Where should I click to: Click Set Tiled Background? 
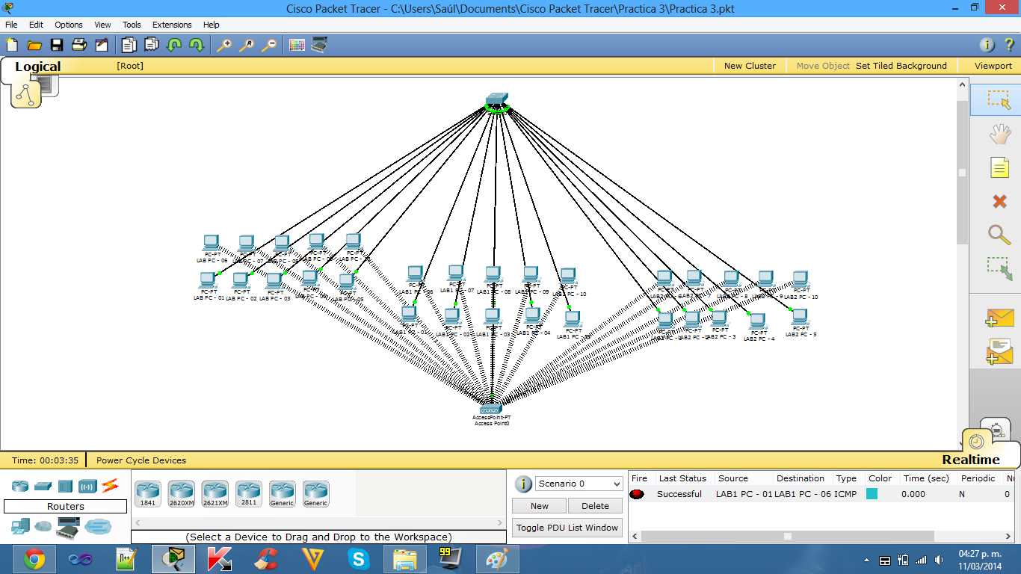pos(901,66)
